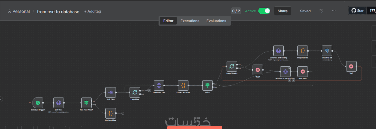Viewport: 376px width, 129px height.
Task: Open the three-dots workflow menu
Action: (x=334, y=11)
